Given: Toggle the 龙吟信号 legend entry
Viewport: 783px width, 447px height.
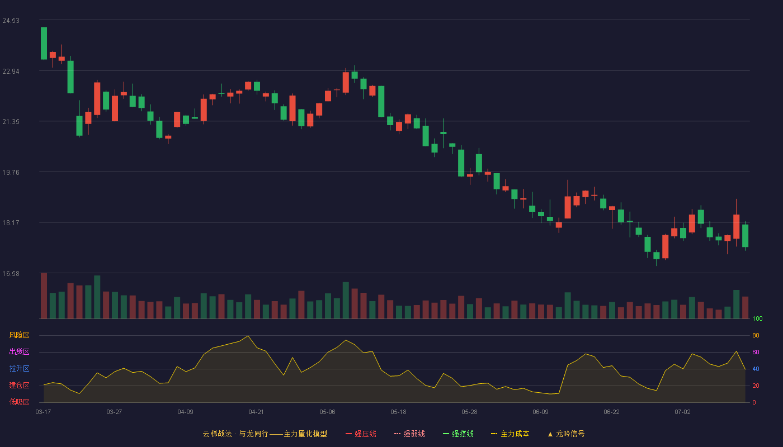Looking at the screenshot, I should pos(566,434).
